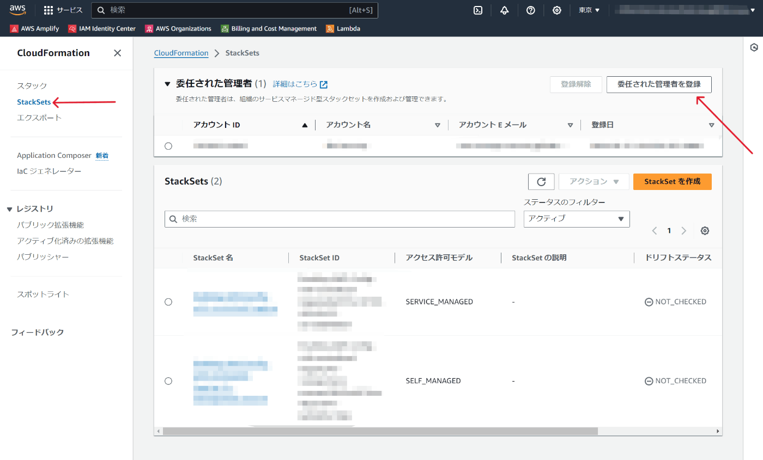
Task: Open IaC ジェネレーター in the sidebar
Action: click(49, 171)
